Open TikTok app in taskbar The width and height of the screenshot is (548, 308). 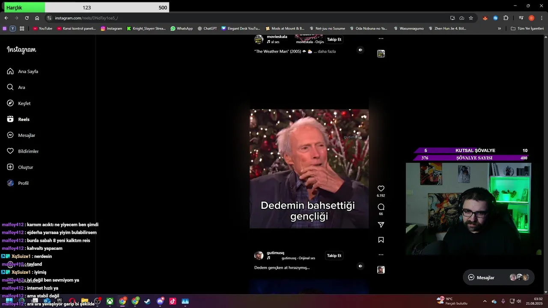point(173,301)
